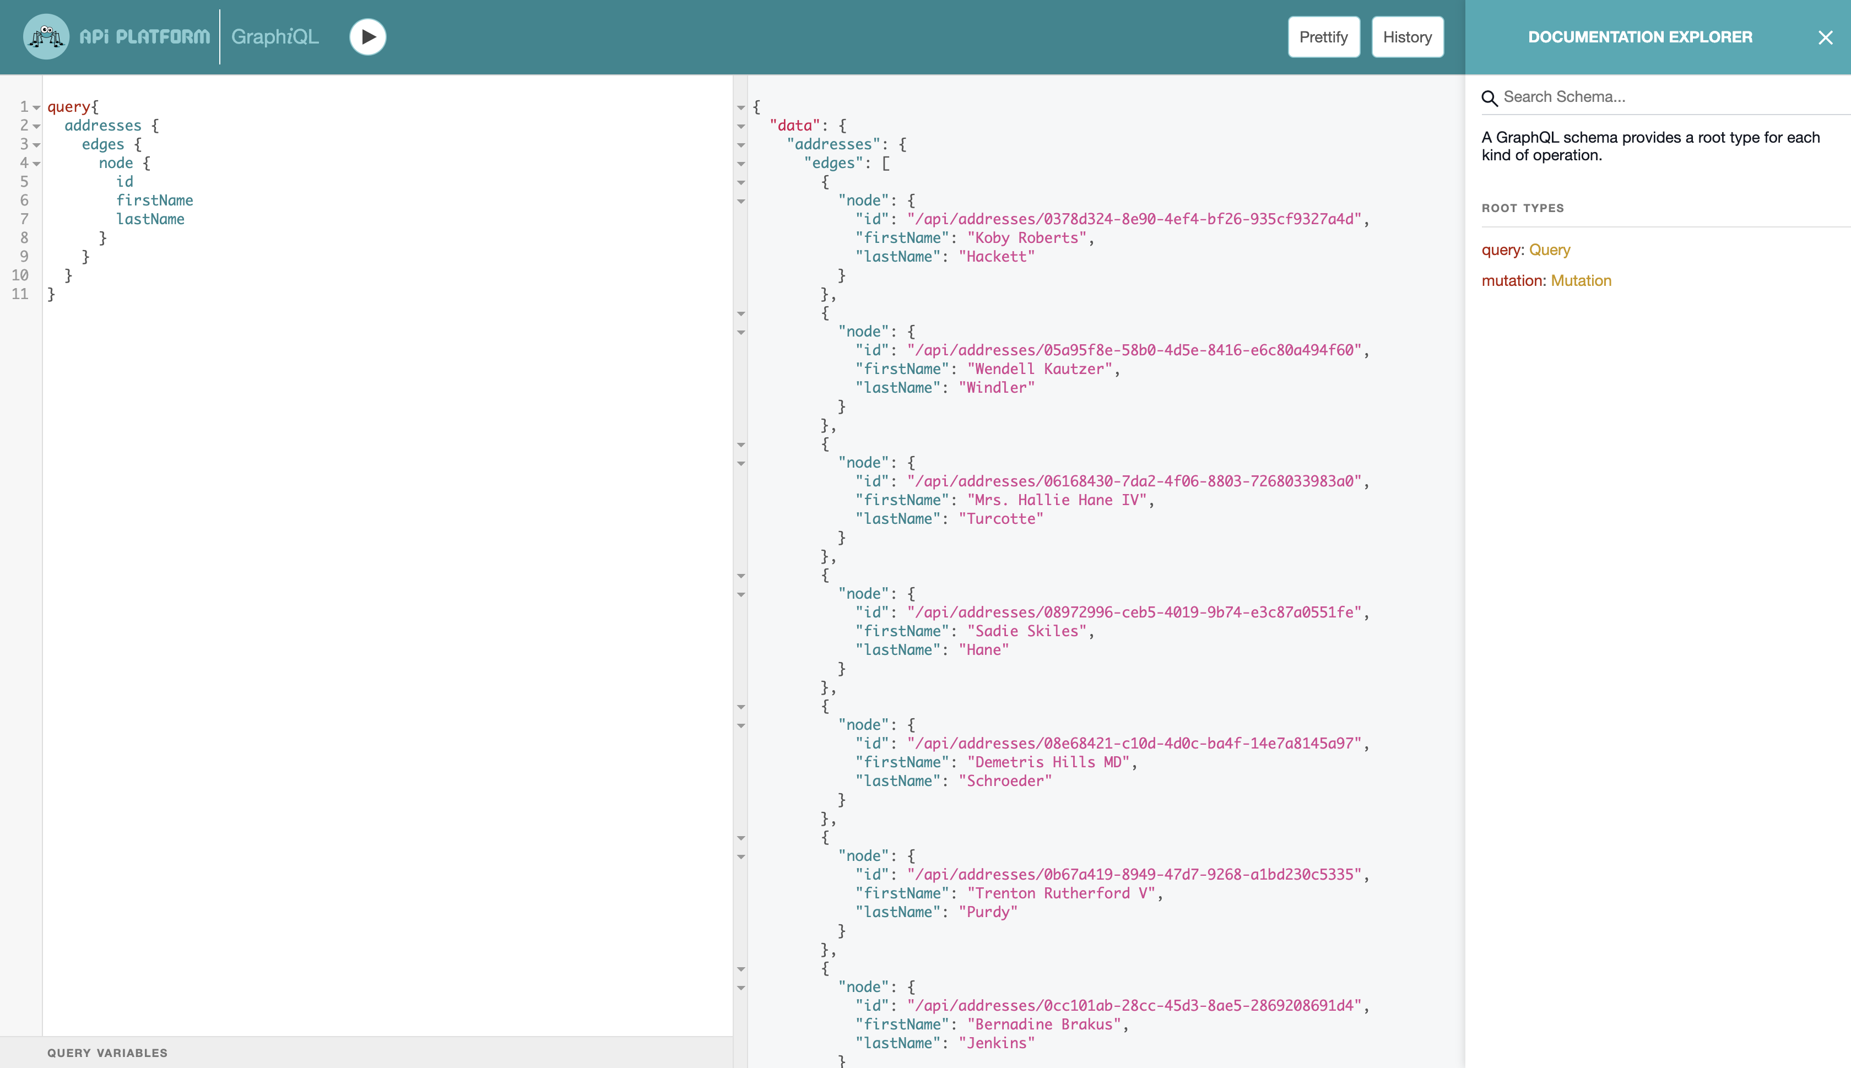Run the query with the play button
Screen dimensions: 1851x1068
click(367, 37)
